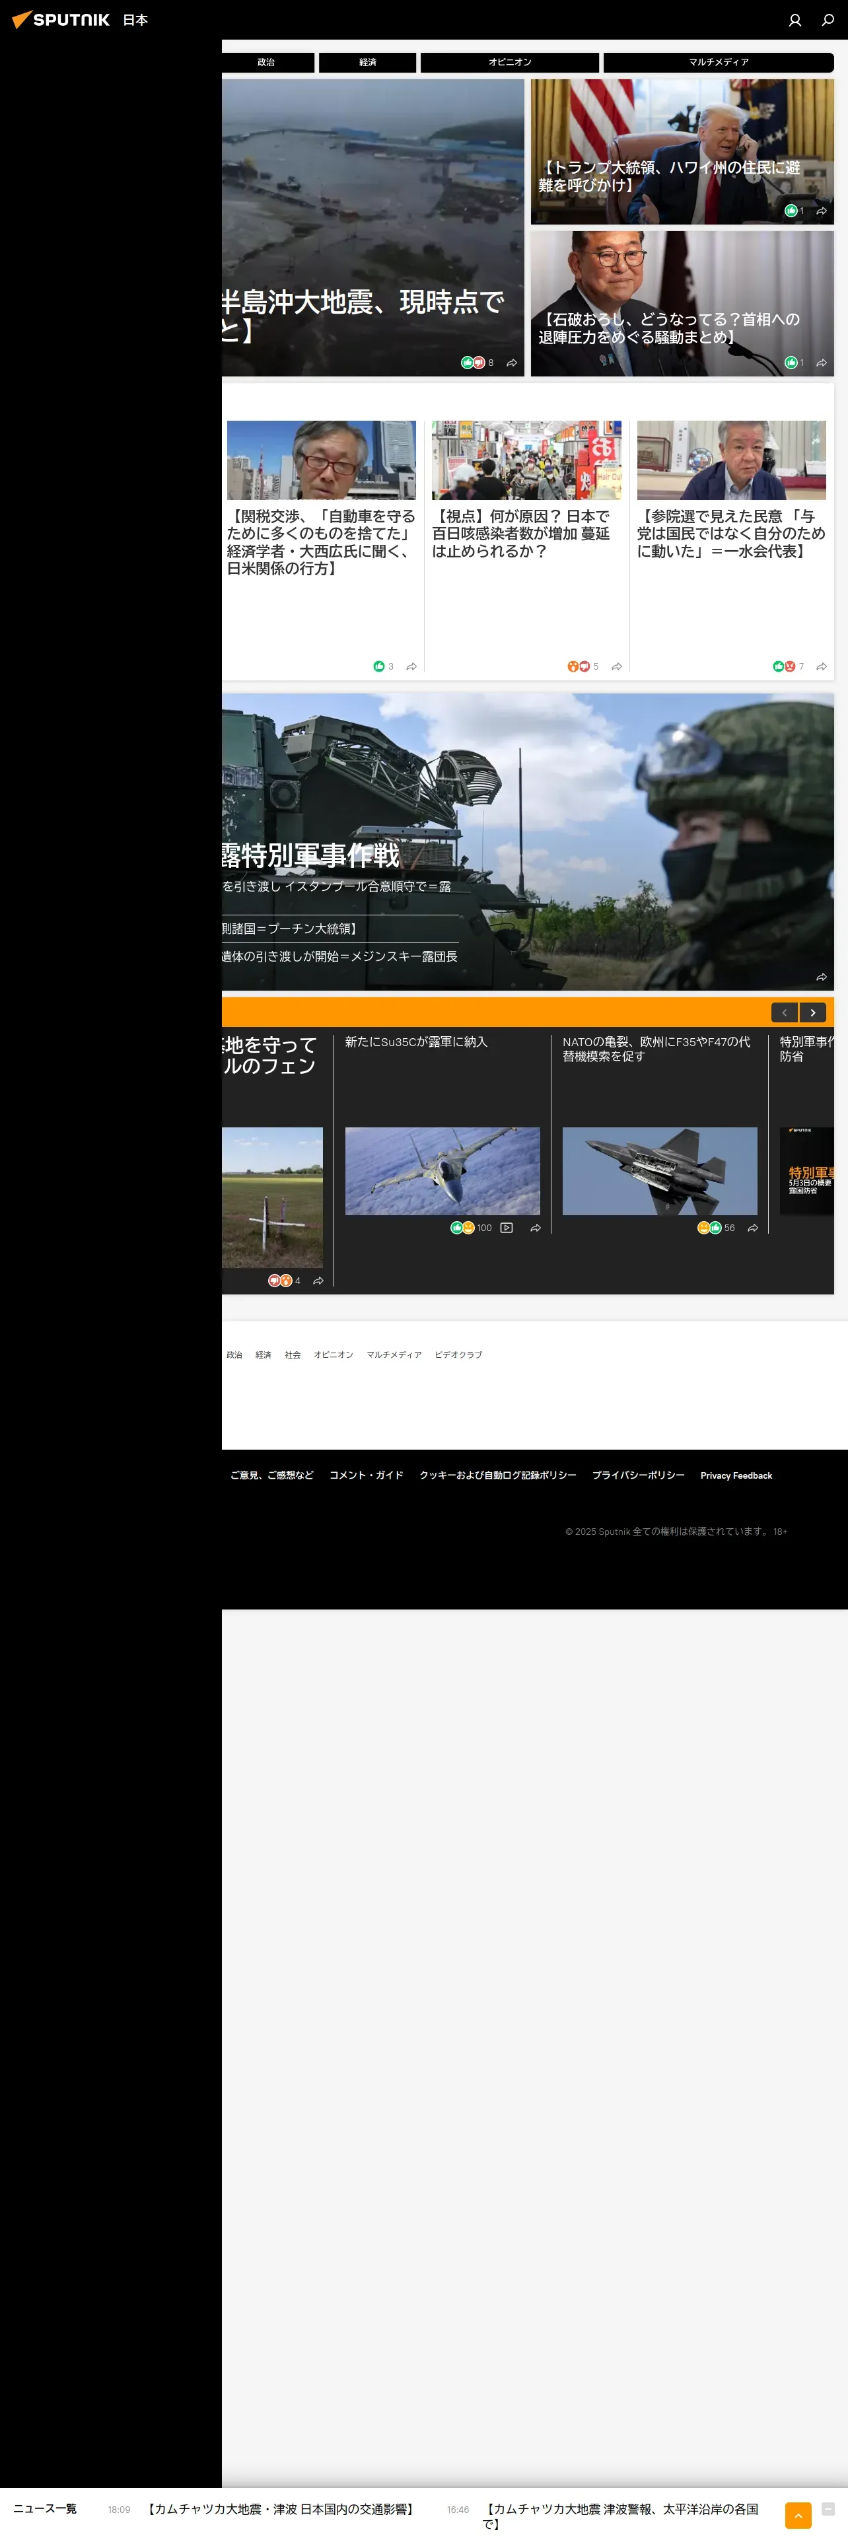Image resolution: width=848 pixels, height=2544 pixels.
Task: Open reactions on NATO F35 article
Action: click(x=716, y=1228)
